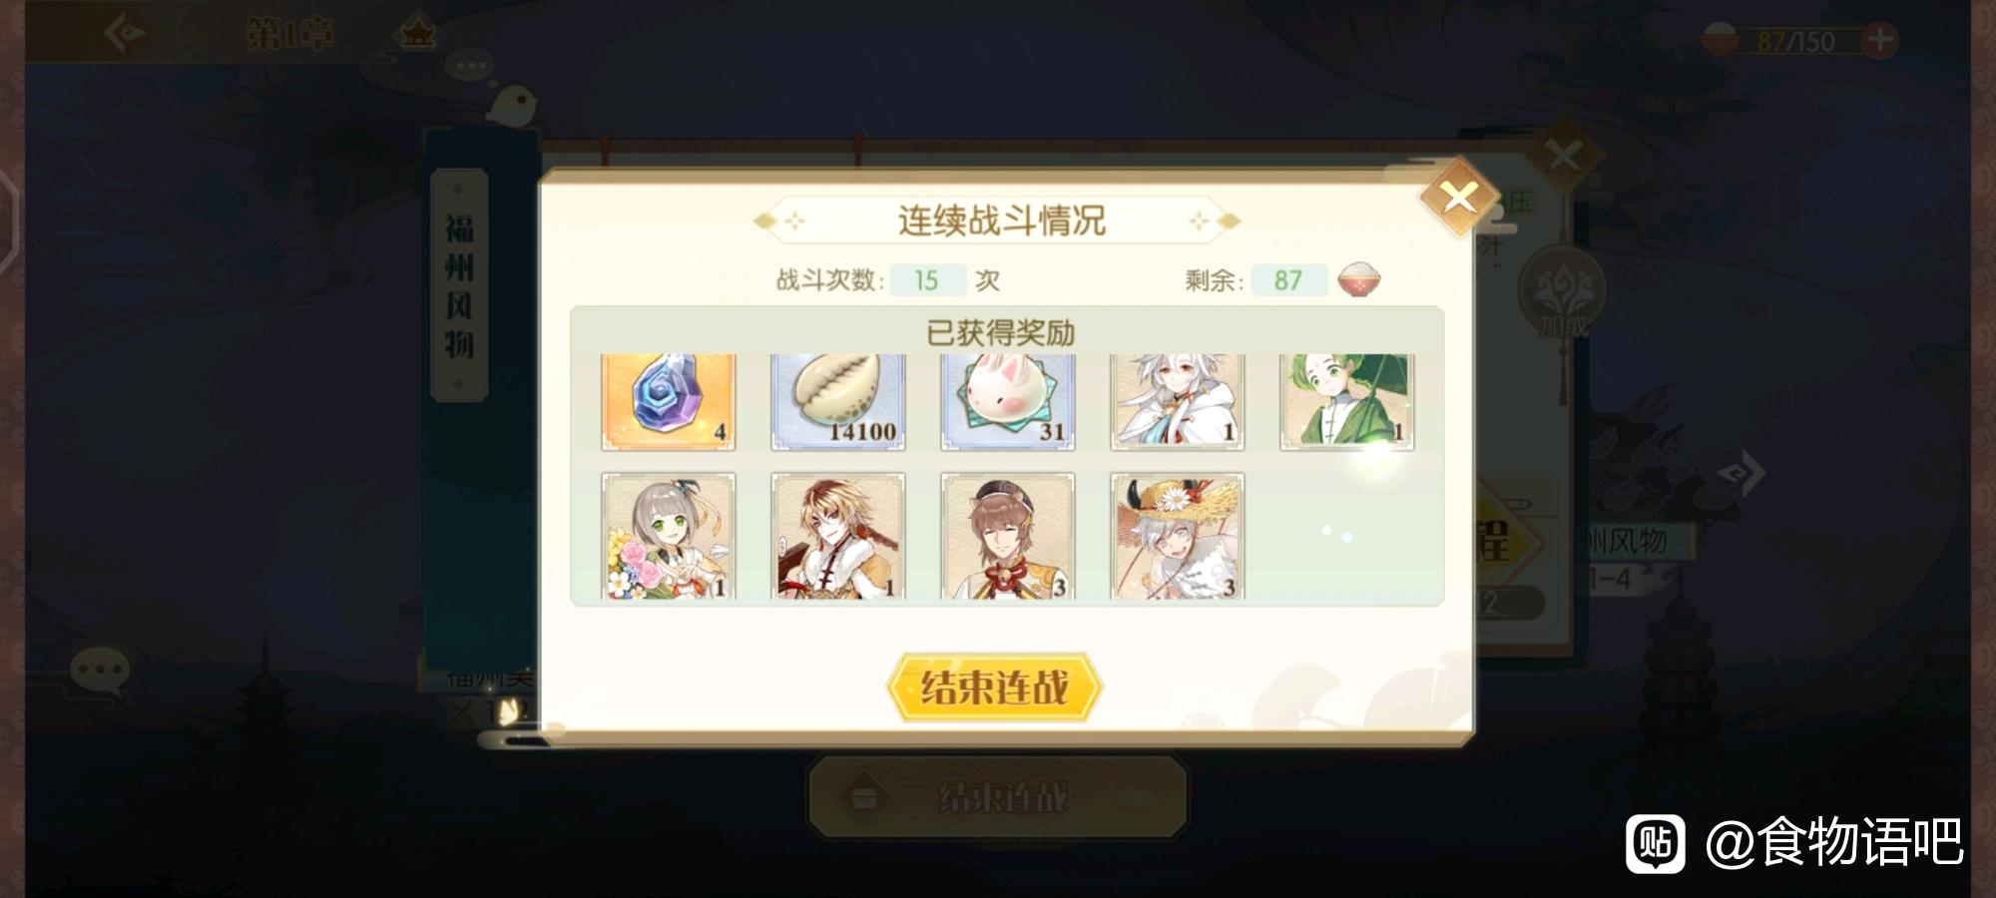Add stamina with the plus icon
This screenshot has height=898, width=1996.
(1880, 40)
